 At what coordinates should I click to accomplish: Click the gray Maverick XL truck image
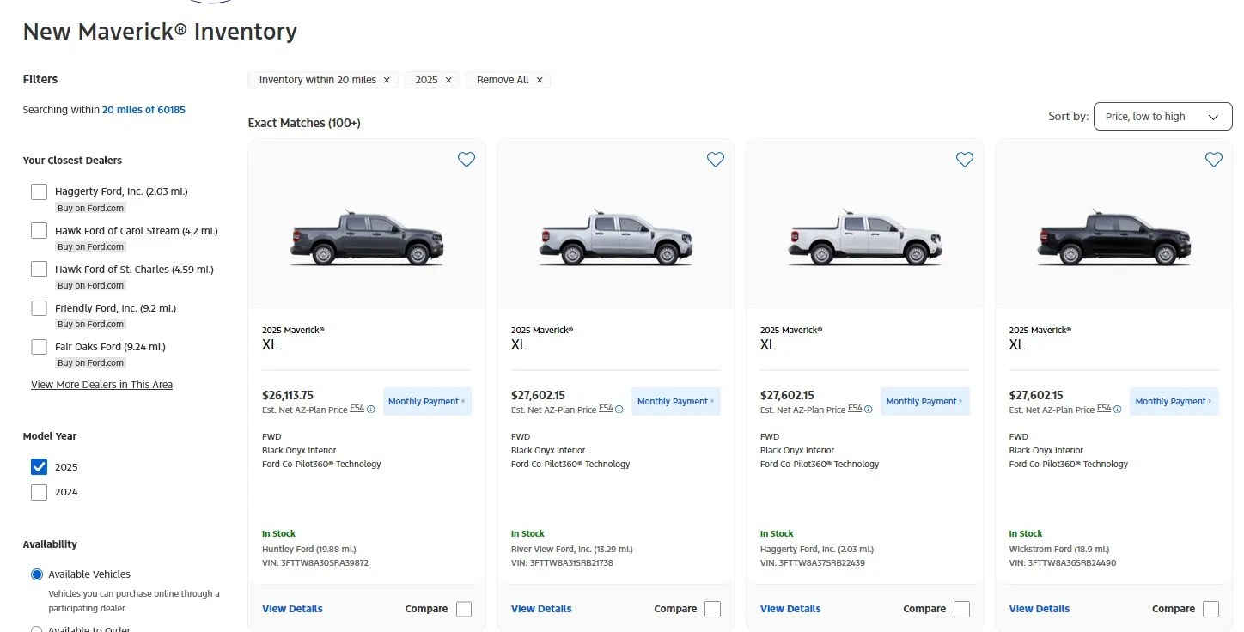tap(367, 237)
